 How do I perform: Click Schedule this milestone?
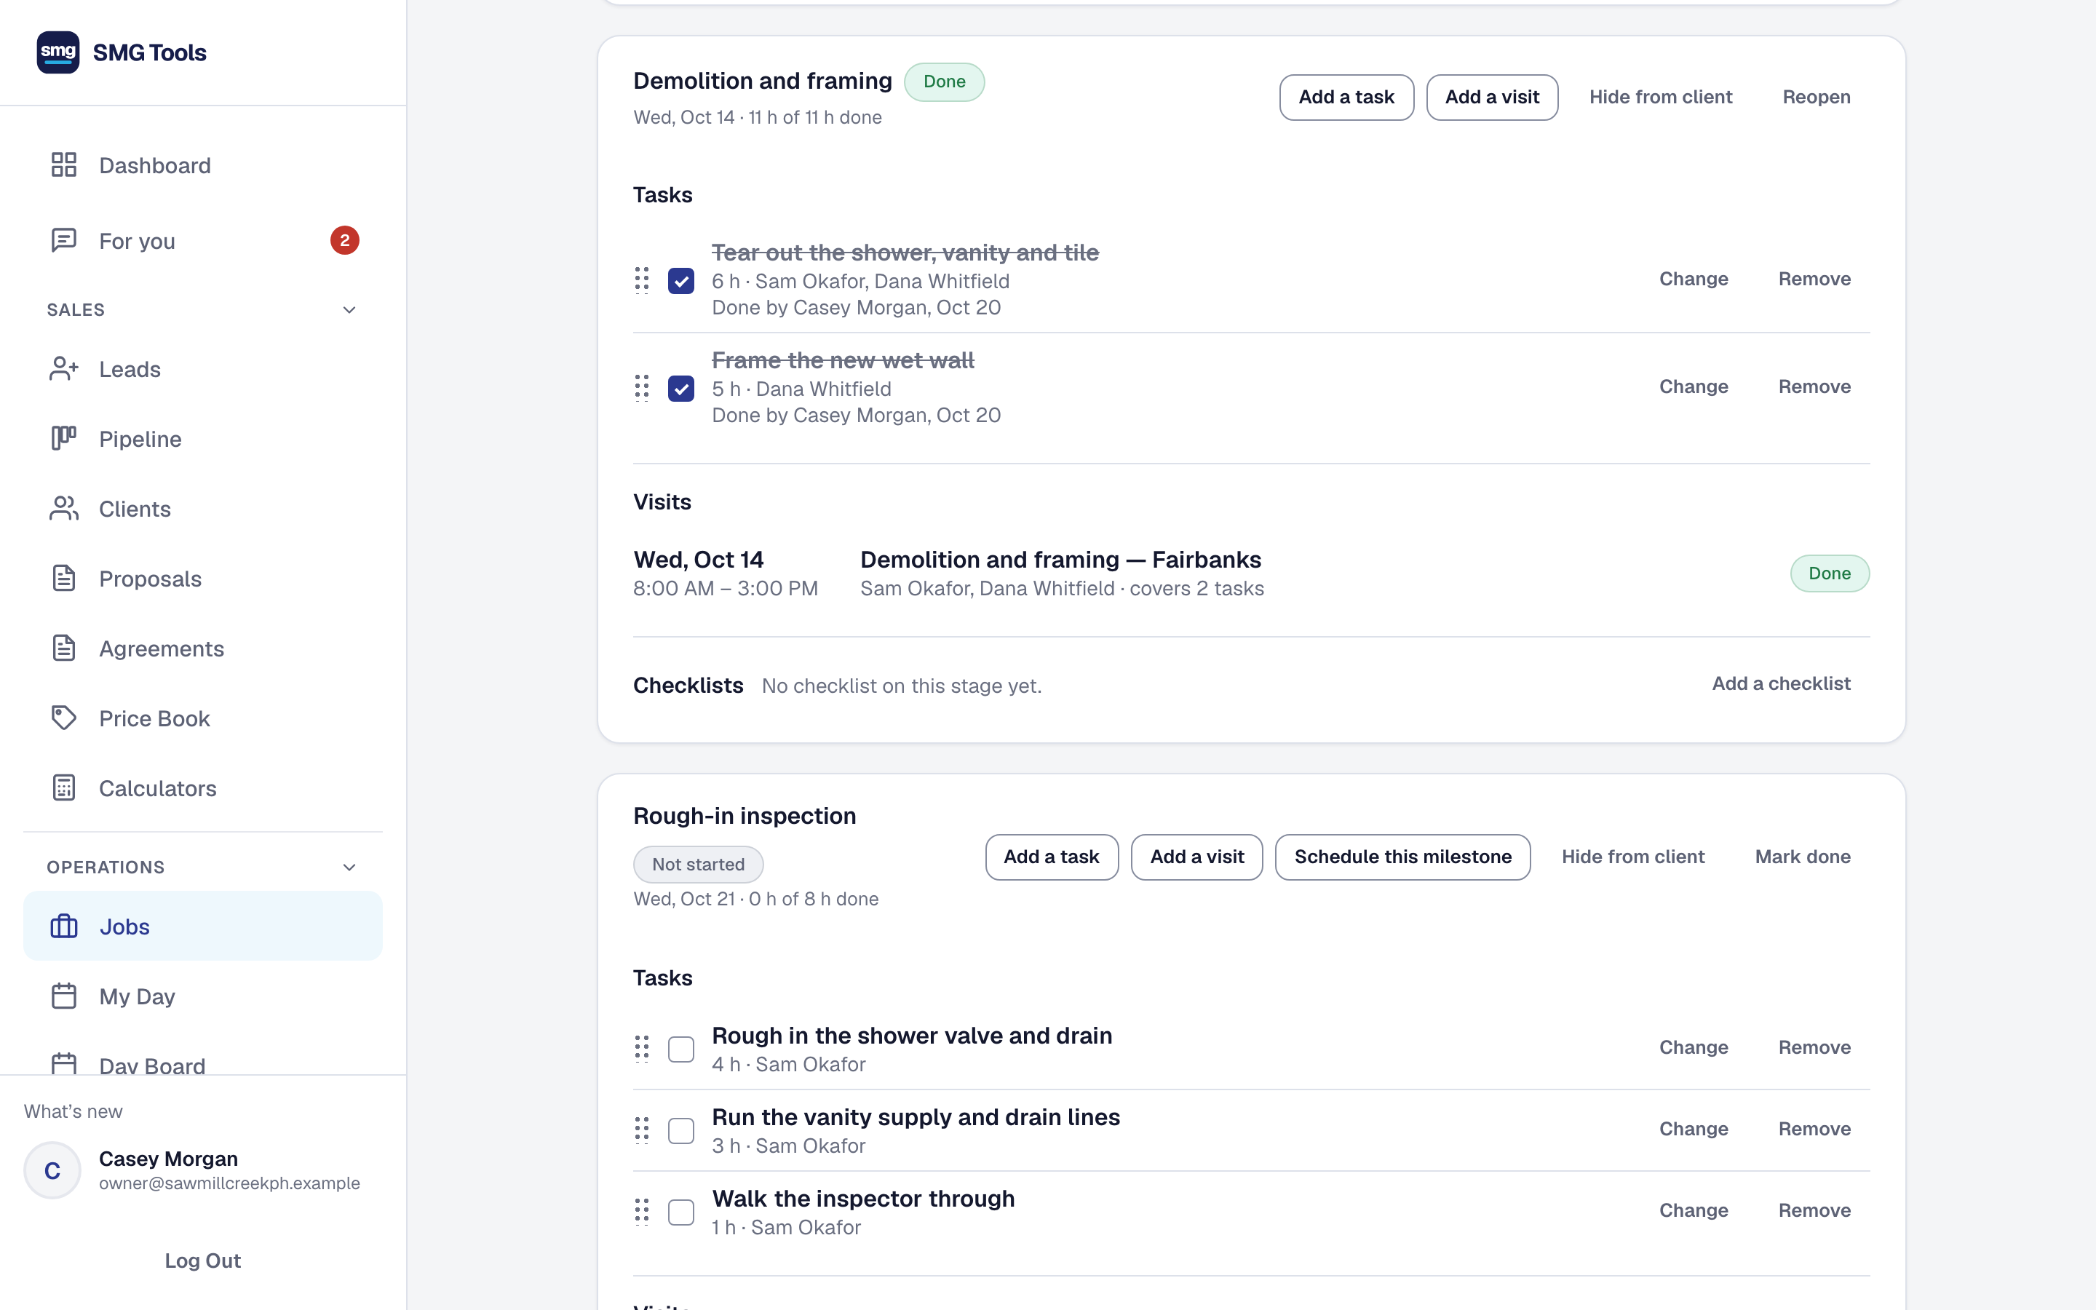1402,857
